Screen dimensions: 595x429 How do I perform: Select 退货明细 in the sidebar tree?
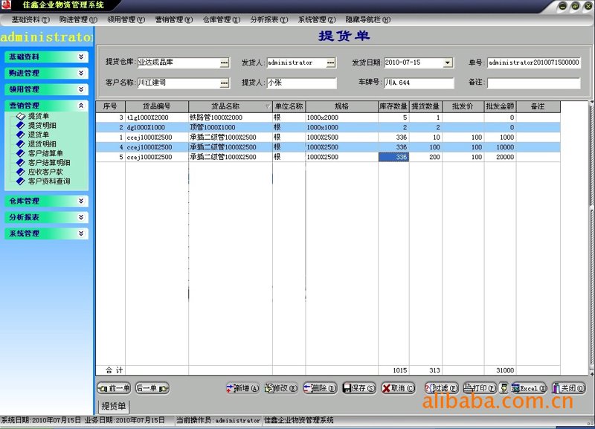(x=42, y=143)
